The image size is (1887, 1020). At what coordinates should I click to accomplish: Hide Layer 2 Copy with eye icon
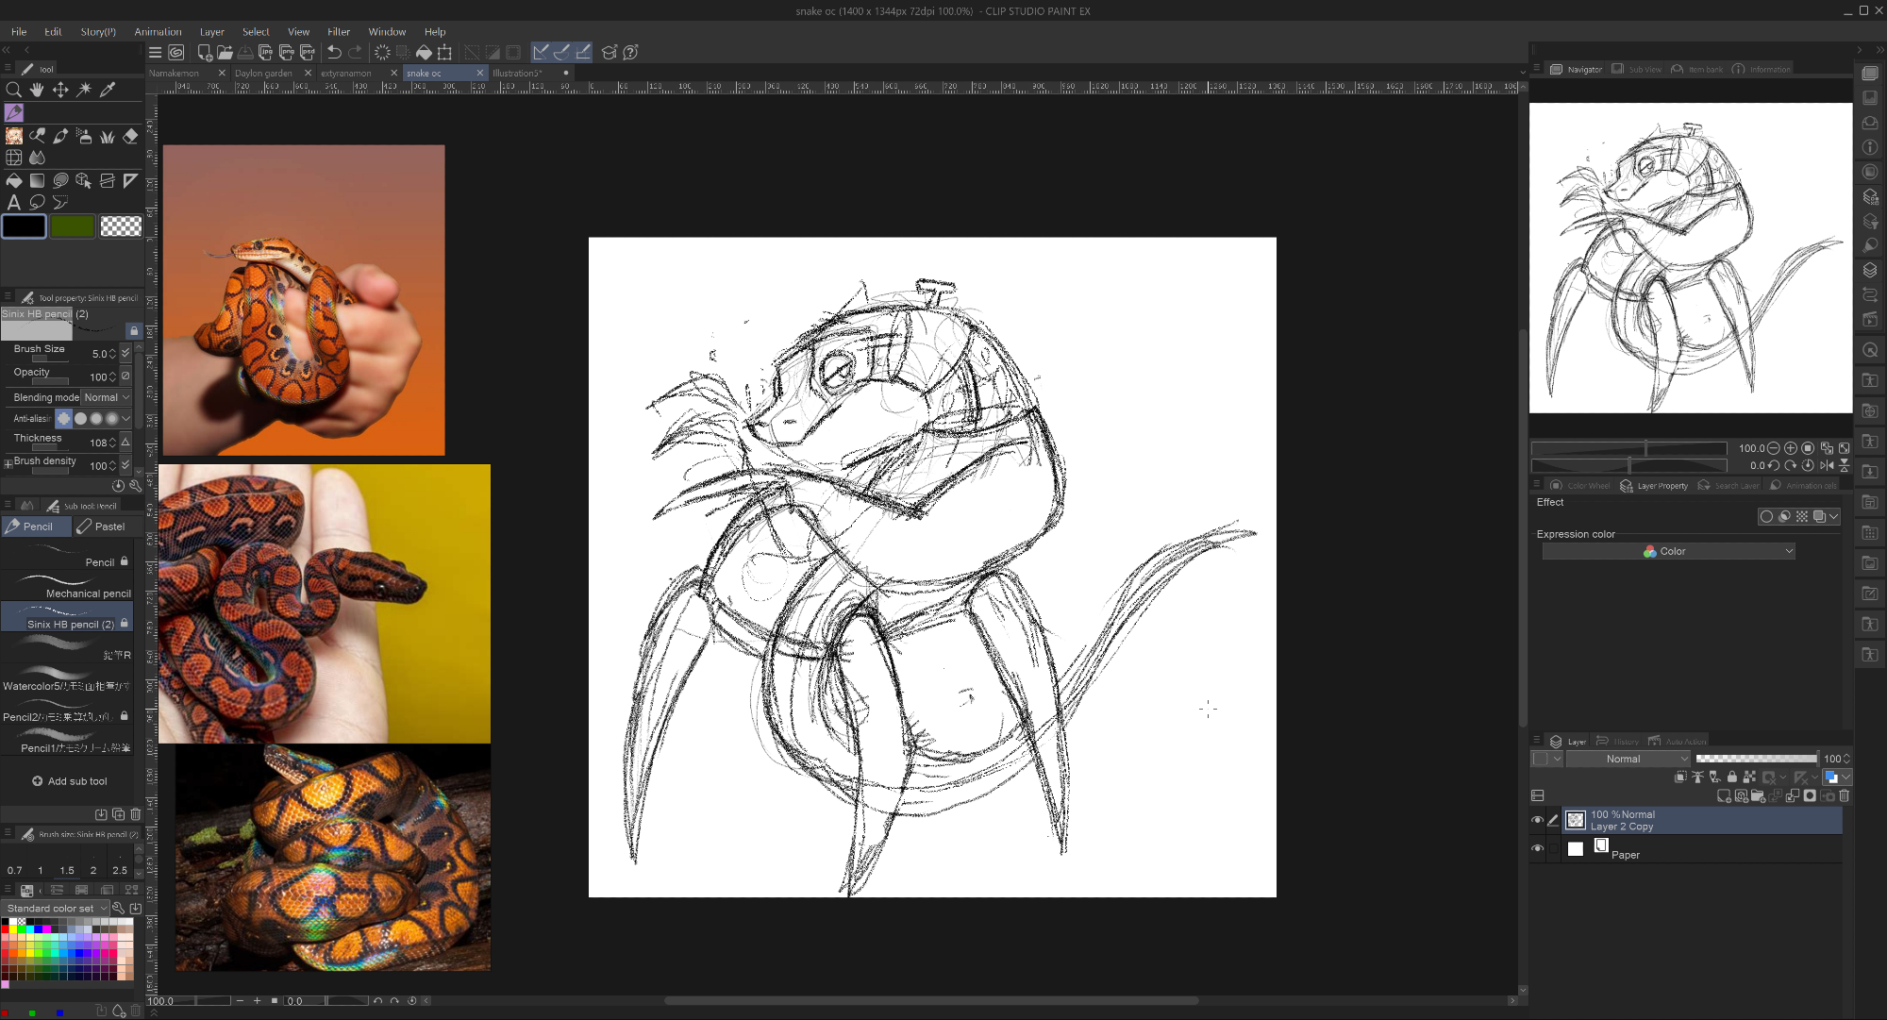(1537, 820)
